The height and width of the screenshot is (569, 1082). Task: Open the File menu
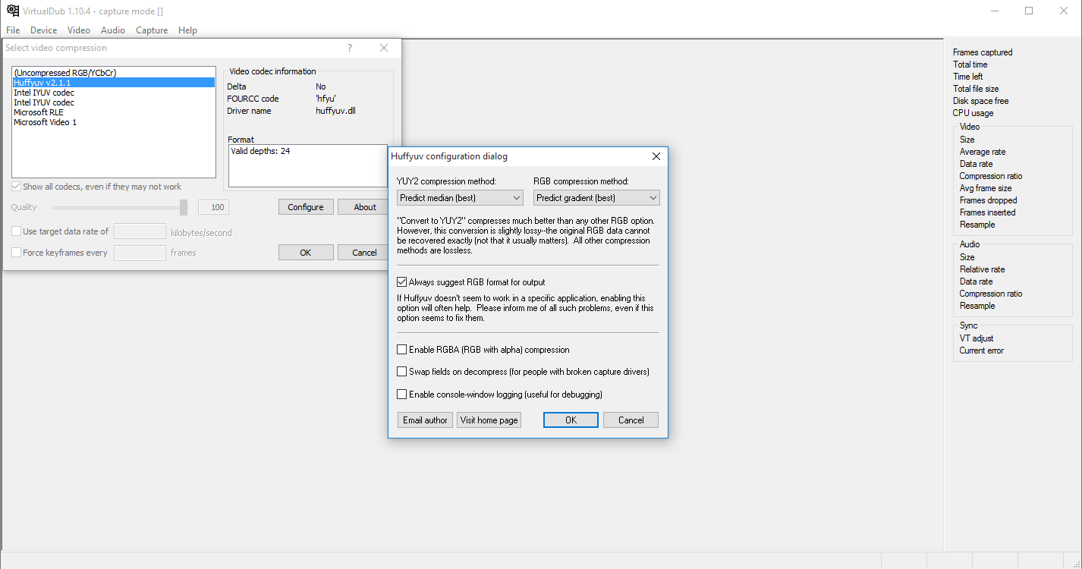click(x=13, y=30)
